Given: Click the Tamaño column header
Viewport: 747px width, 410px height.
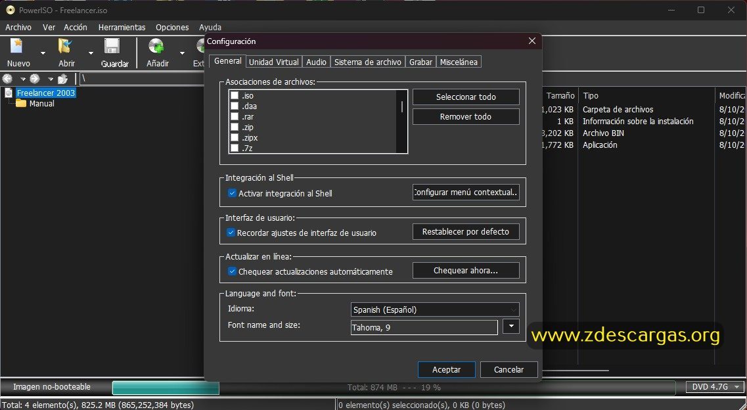Looking at the screenshot, I should pos(560,96).
